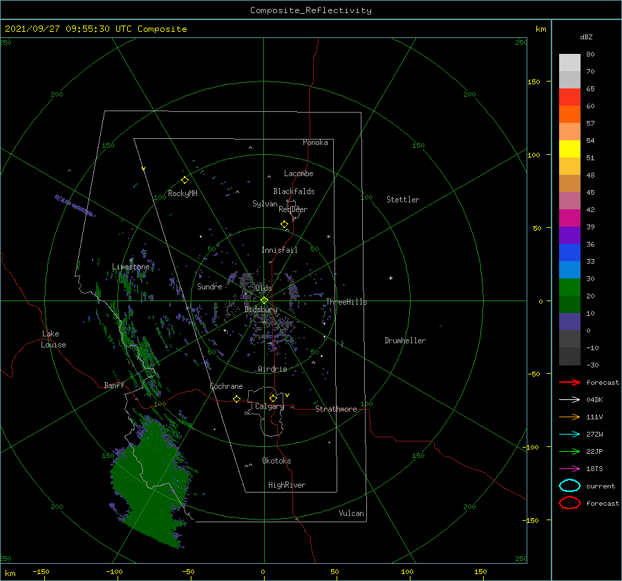Pick the magenta swatch in dBZ scale
This screenshot has width=622, height=581.
(569, 218)
